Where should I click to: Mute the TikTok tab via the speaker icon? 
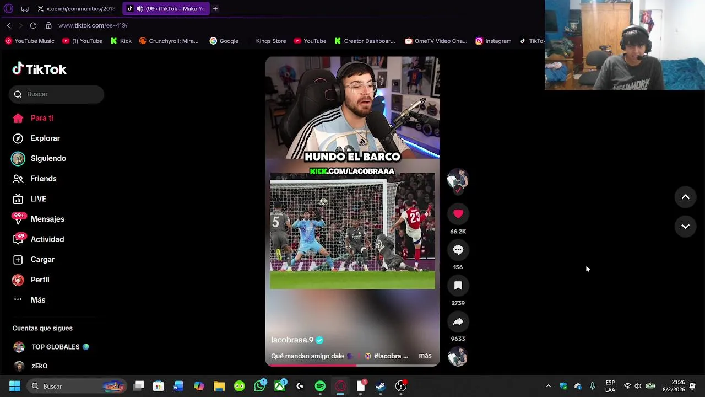point(140,9)
